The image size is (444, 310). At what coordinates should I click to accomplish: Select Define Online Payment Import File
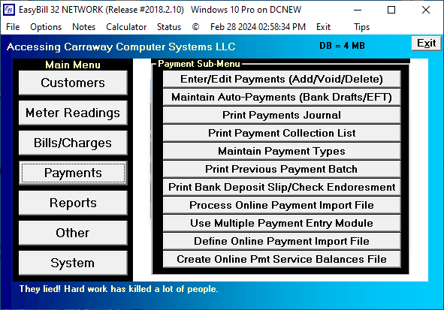[x=282, y=241]
